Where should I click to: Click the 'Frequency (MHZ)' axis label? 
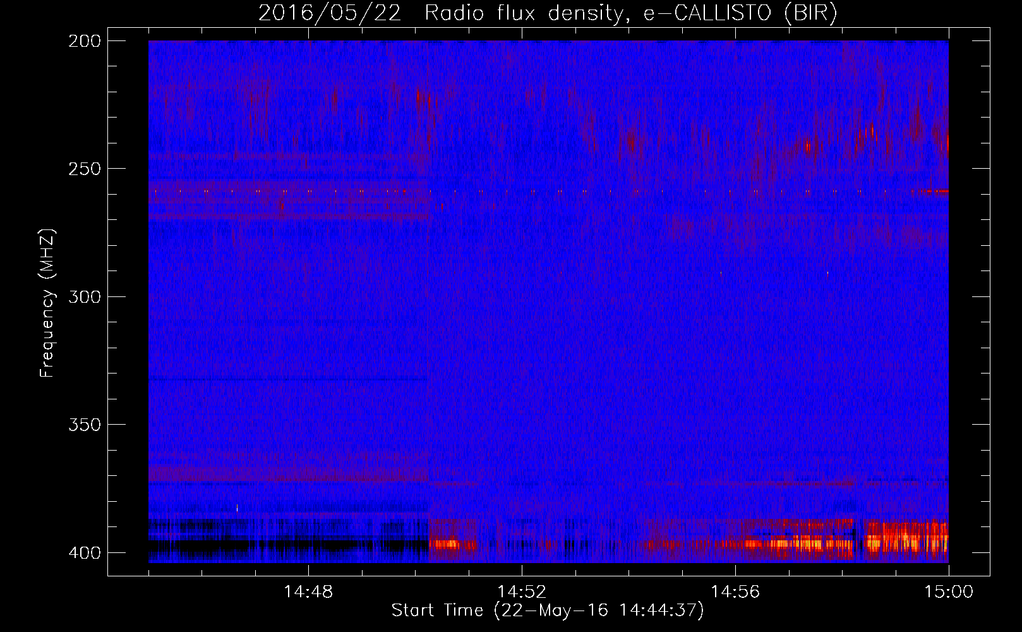[x=47, y=303]
